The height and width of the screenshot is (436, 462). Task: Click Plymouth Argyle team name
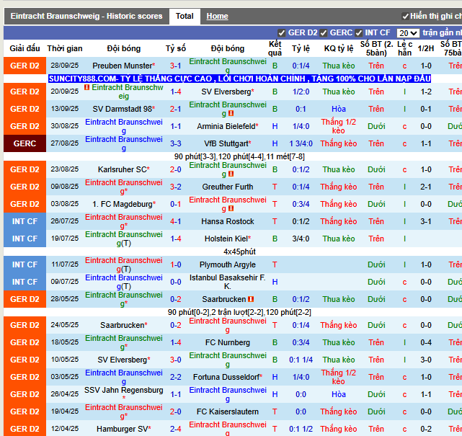228,264
